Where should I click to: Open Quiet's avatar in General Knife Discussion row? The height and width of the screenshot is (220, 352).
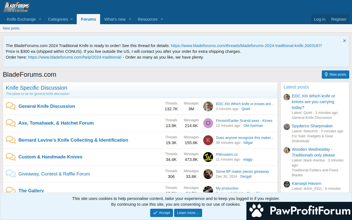pos(208,106)
